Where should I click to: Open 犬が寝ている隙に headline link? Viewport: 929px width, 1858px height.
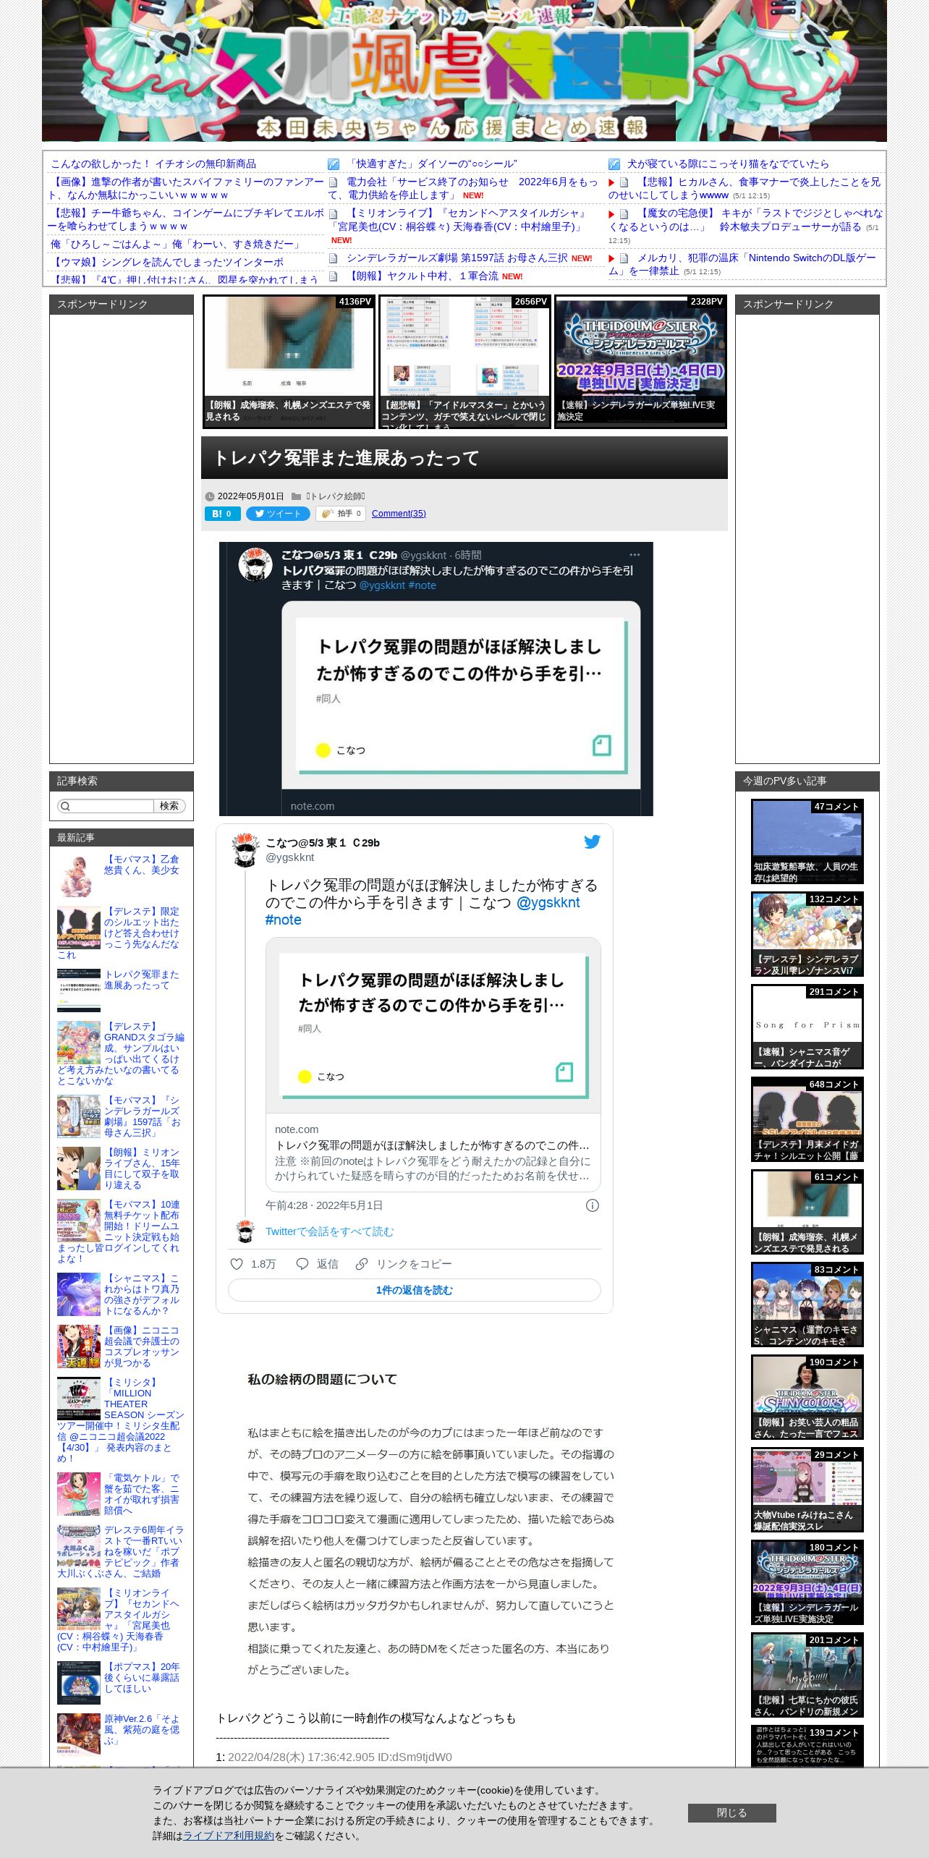point(728,164)
